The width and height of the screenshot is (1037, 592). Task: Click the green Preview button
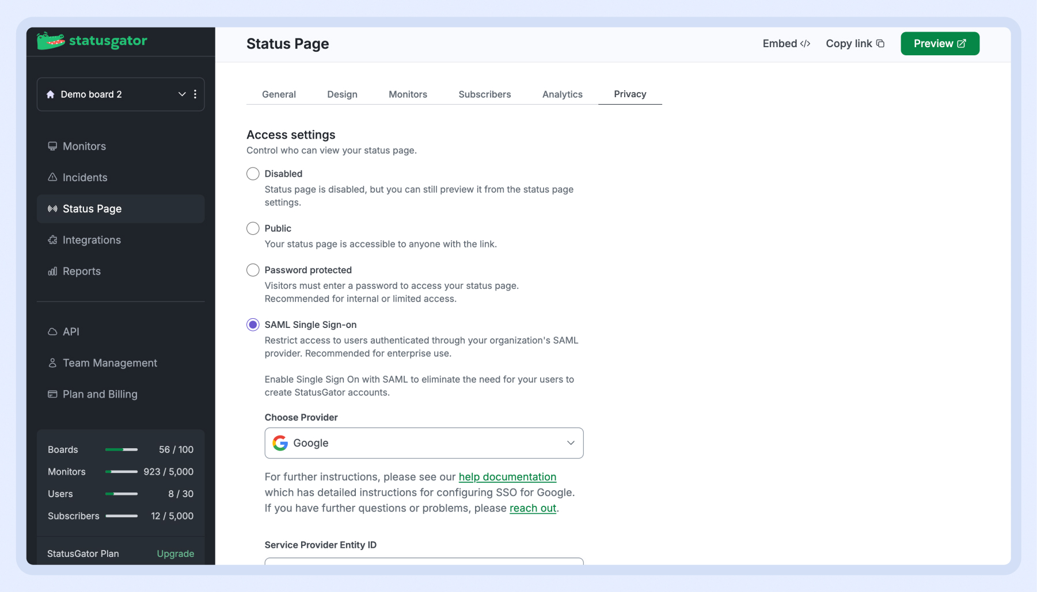939,44
